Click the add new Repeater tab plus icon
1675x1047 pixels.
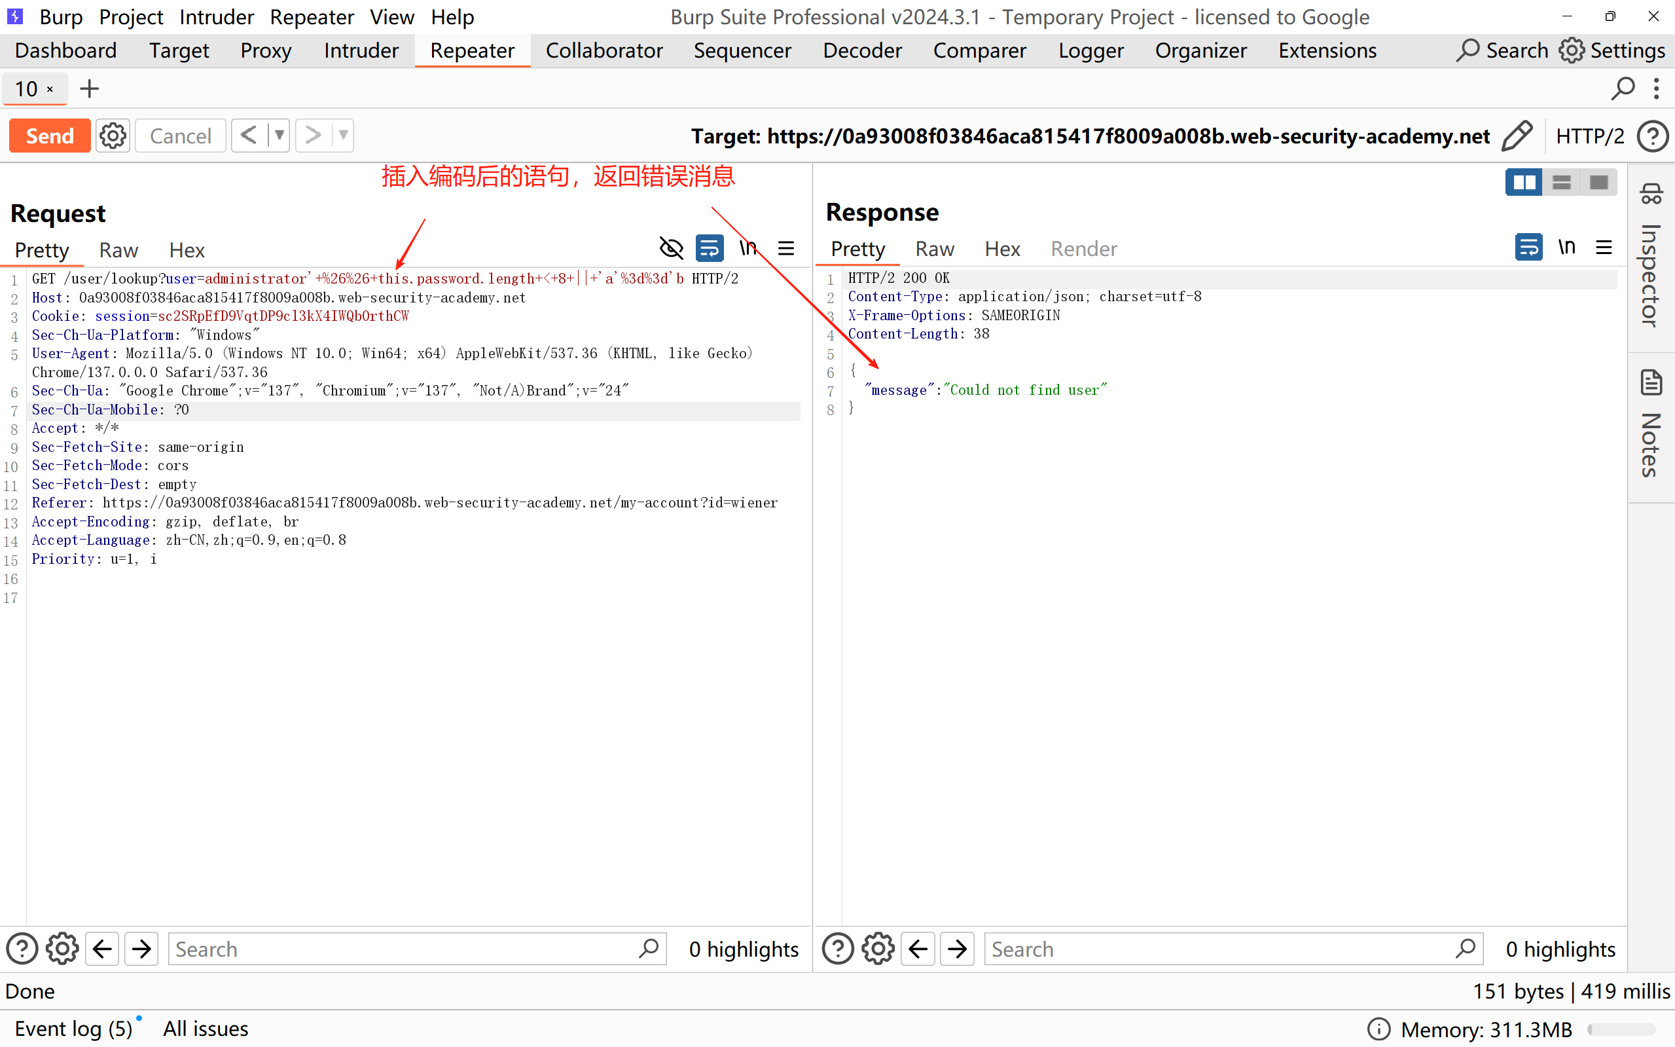[x=89, y=88]
